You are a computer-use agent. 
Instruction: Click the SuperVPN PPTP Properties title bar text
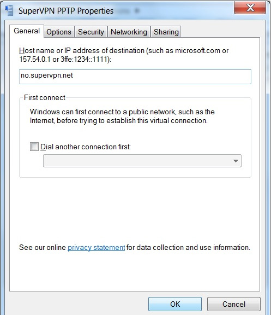point(66,10)
